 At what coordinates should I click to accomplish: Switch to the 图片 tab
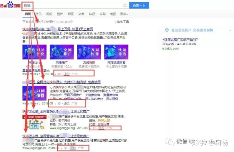coord(60,14)
